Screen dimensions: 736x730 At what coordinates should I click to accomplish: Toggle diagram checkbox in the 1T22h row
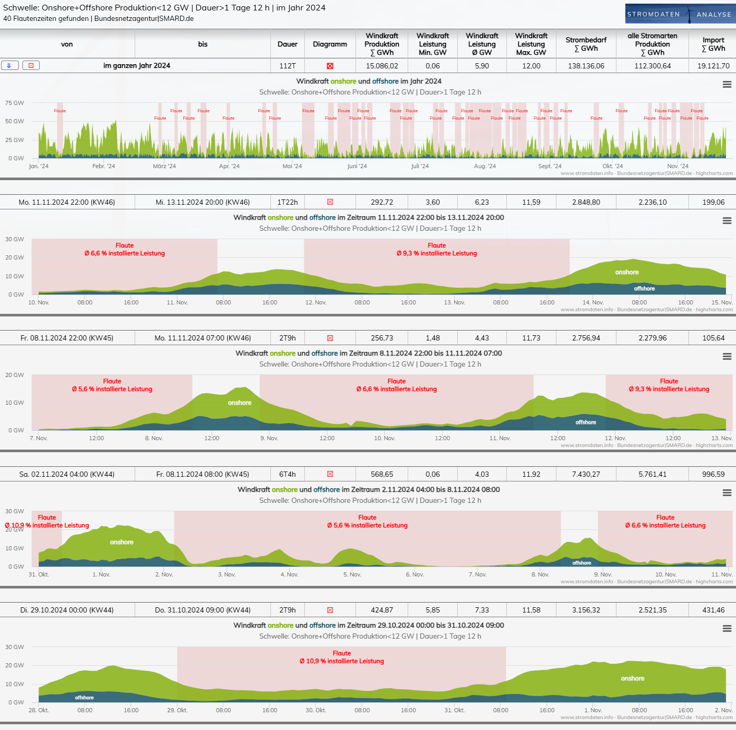[330, 202]
